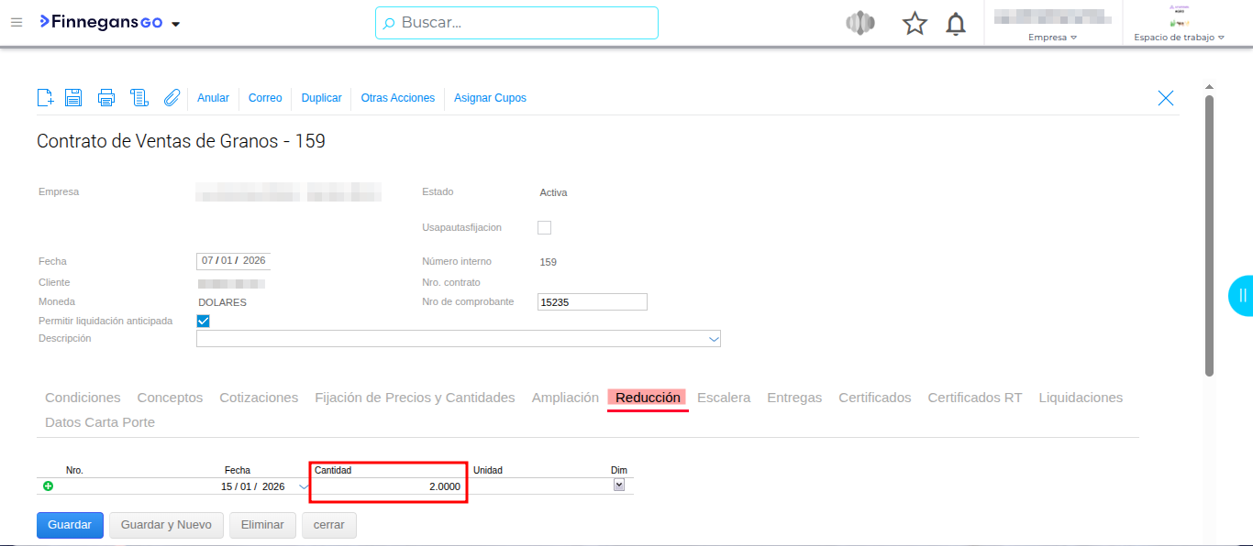This screenshot has height=546, width=1253.
Task: Click the print icon
Action: pyautogui.click(x=106, y=98)
